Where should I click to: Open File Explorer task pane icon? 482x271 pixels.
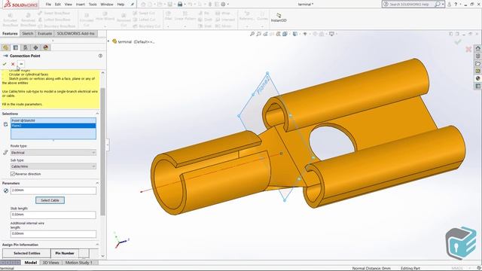pyautogui.click(x=477, y=63)
